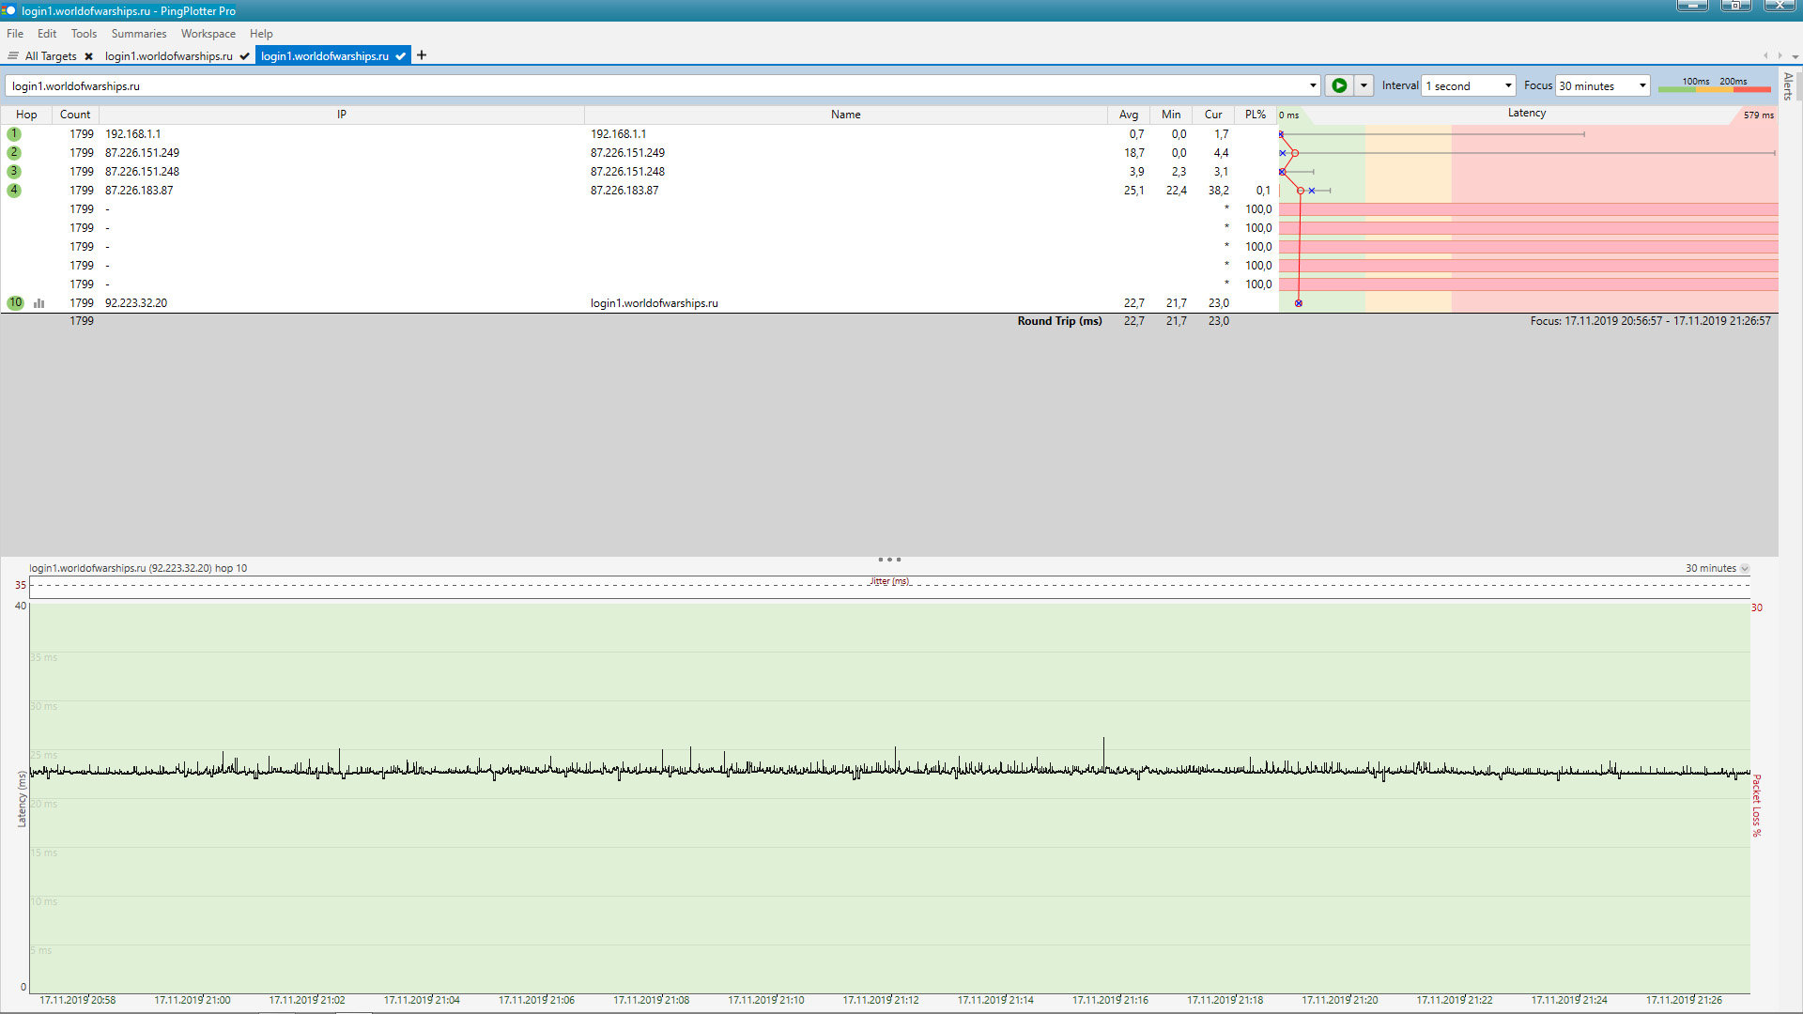The height and width of the screenshot is (1014, 1803).
Task: Close the All Targets tab with X
Action: click(x=88, y=56)
